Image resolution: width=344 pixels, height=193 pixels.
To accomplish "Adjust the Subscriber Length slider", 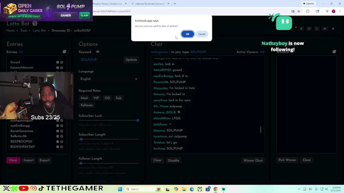I will click(x=81, y=139).
